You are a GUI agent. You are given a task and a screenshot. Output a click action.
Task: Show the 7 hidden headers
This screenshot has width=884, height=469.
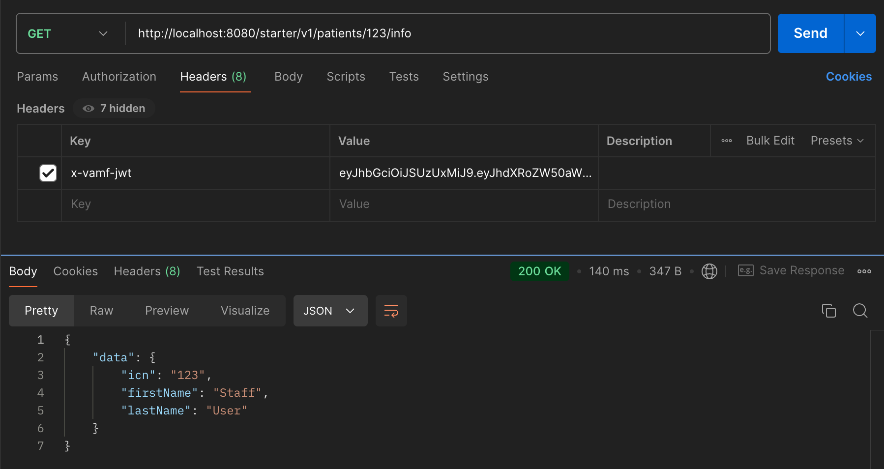(x=114, y=109)
